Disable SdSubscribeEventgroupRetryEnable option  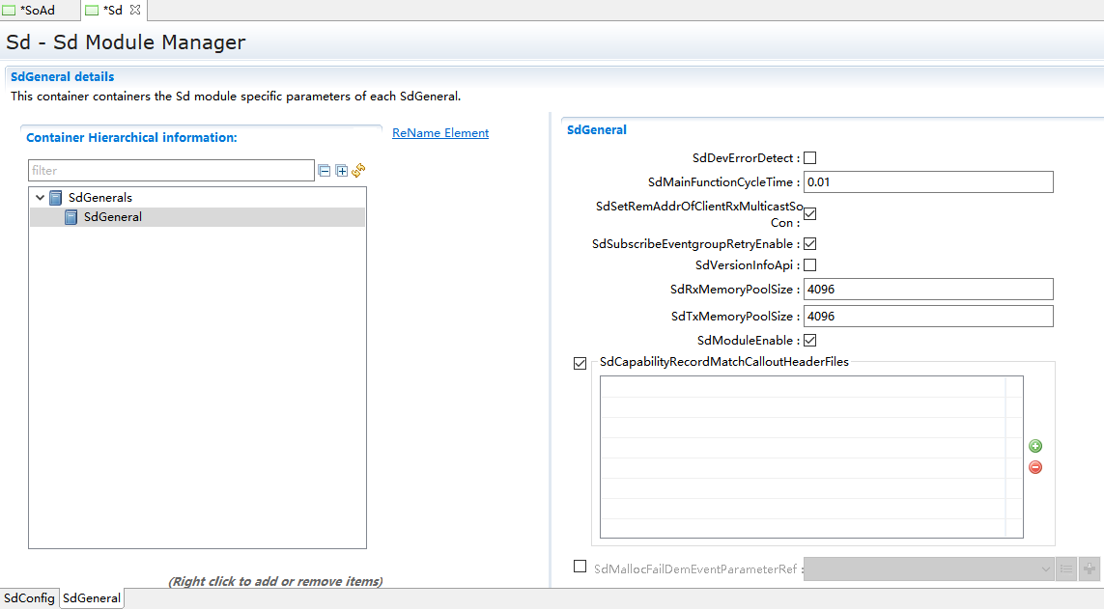click(810, 244)
